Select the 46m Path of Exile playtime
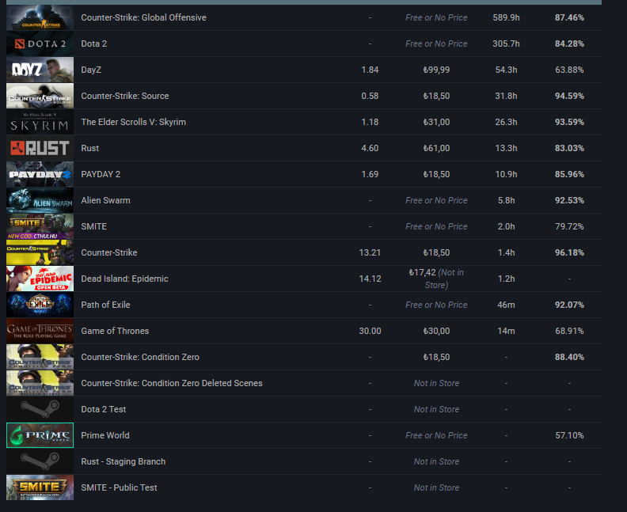The image size is (627, 512). 506,305
